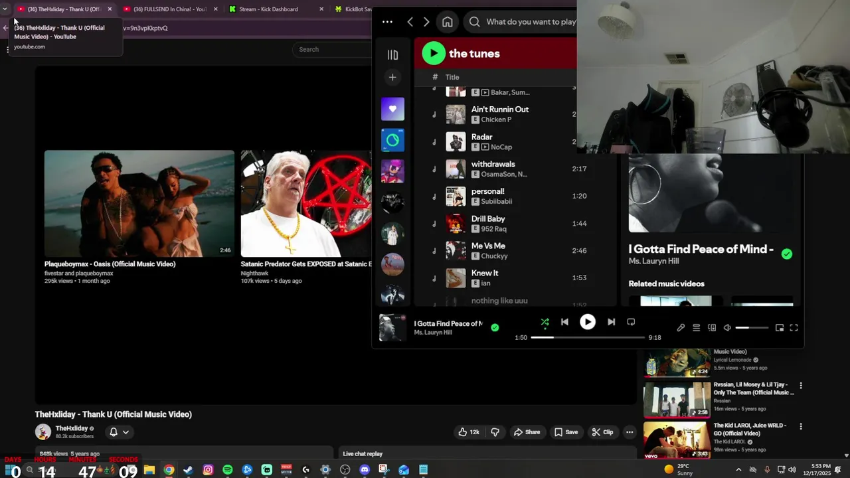
Task: Open Spotify play queue
Action: [696, 328]
